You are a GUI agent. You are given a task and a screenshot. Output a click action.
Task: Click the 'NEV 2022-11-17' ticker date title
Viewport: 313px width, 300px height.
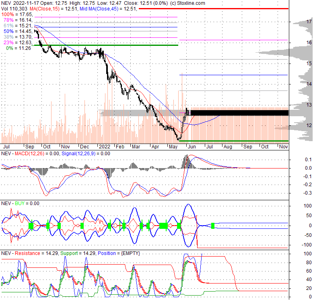tap(20, 3)
